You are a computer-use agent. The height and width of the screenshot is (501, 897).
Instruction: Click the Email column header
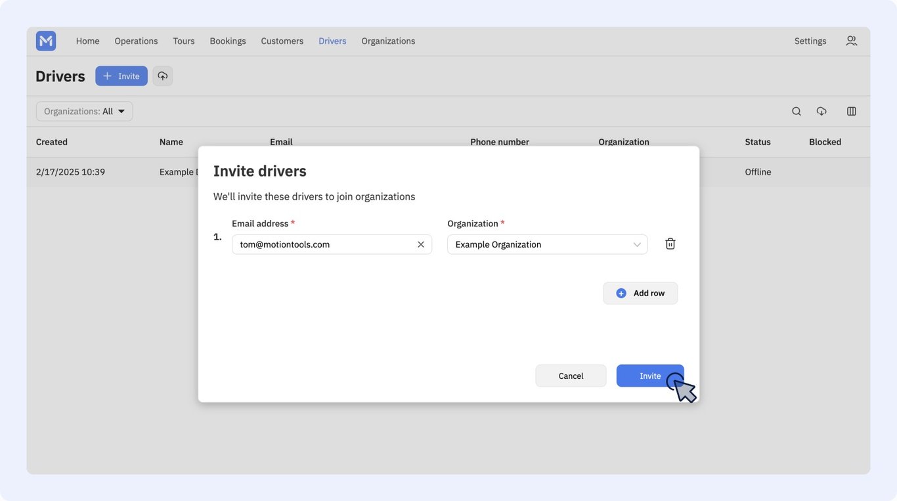pyautogui.click(x=281, y=142)
